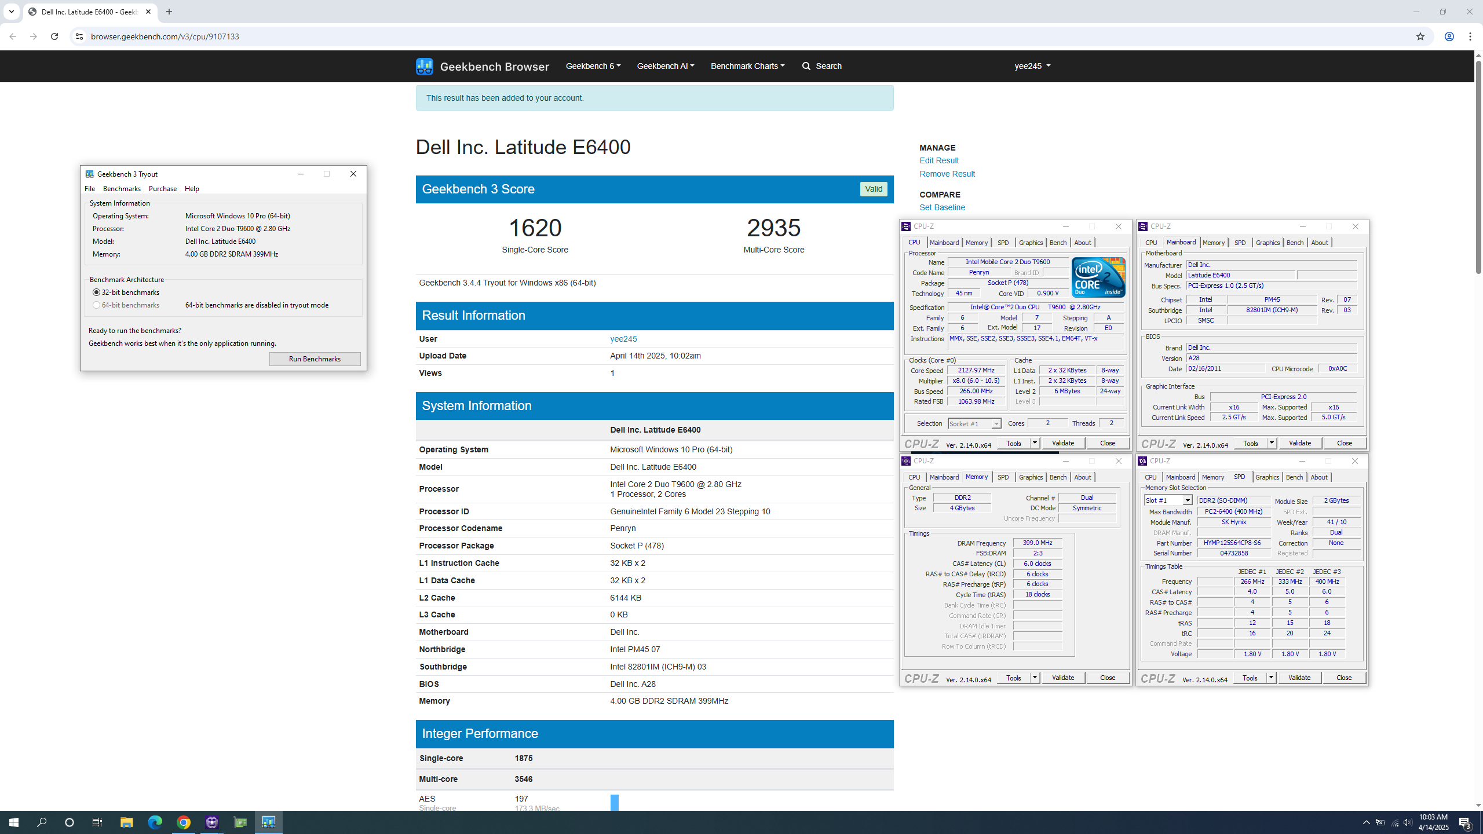Show hidden system tray icons
This screenshot has width=1483, height=834.
pyautogui.click(x=1367, y=822)
